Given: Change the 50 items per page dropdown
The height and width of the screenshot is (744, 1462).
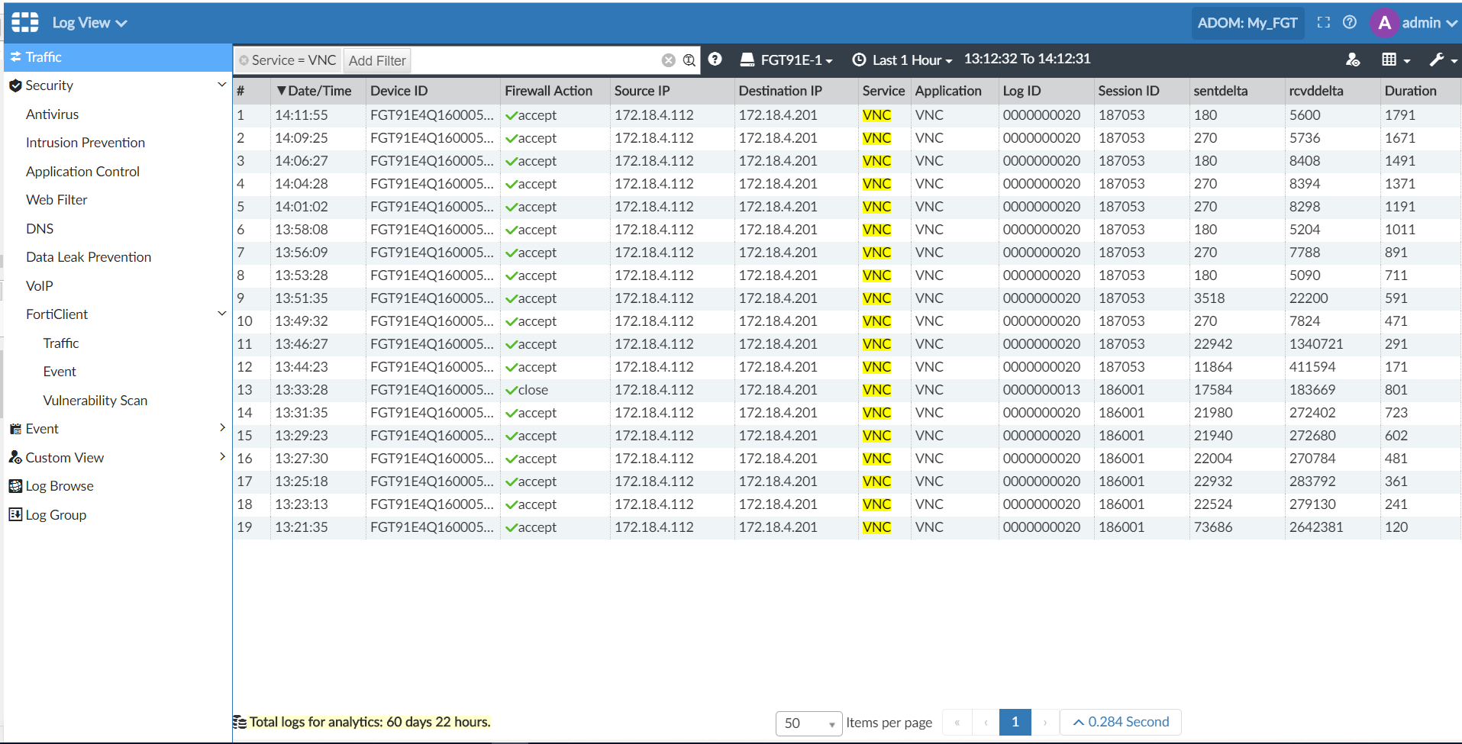Looking at the screenshot, I should point(808,723).
